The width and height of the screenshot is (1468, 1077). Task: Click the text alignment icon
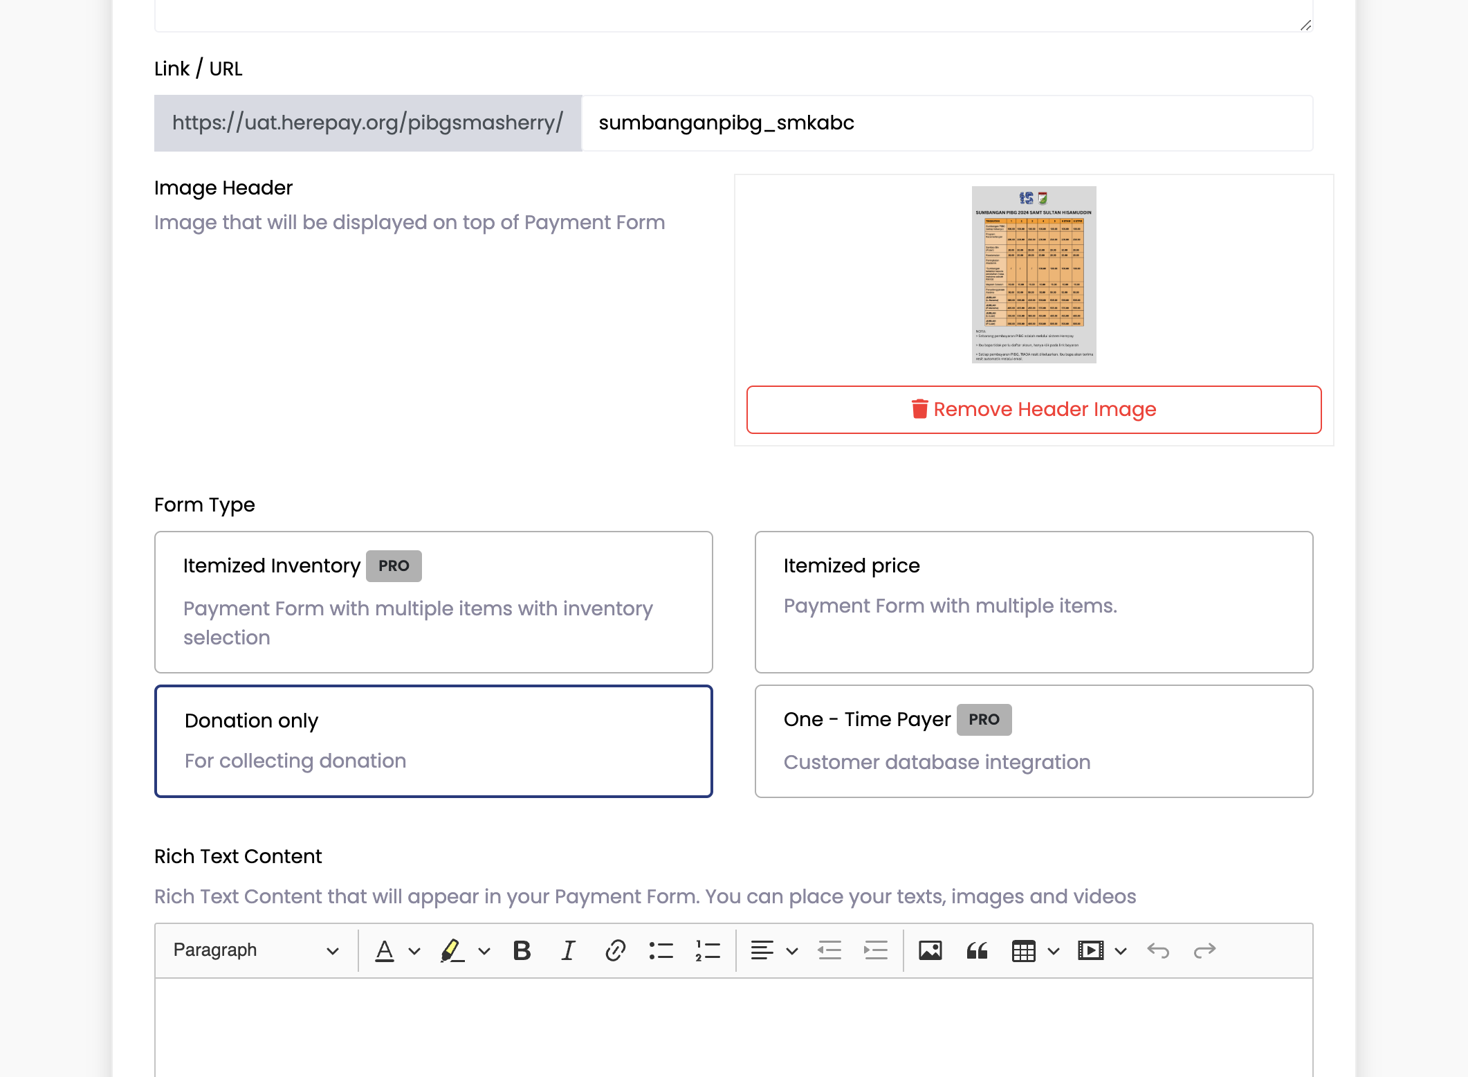click(x=762, y=950)
